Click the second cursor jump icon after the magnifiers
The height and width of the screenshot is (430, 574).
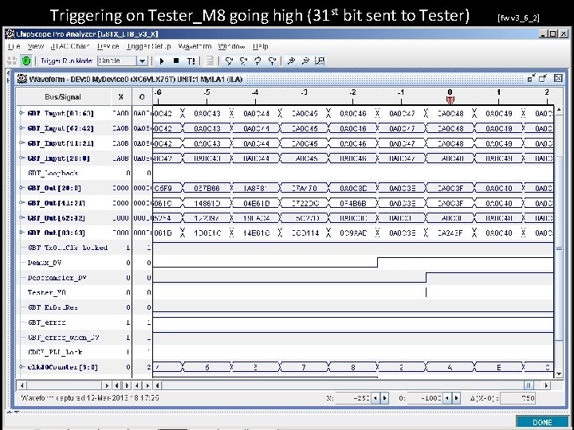pyautogui.click(x=305, y=61)
